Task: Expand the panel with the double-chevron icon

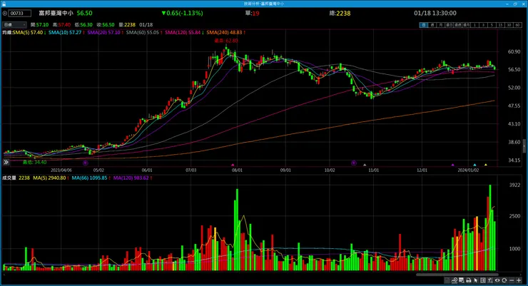Action: pos(6,162)
